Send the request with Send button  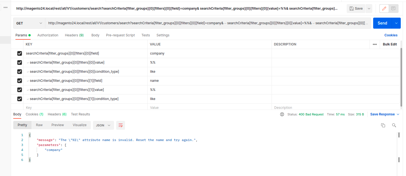tap(382, 23)
